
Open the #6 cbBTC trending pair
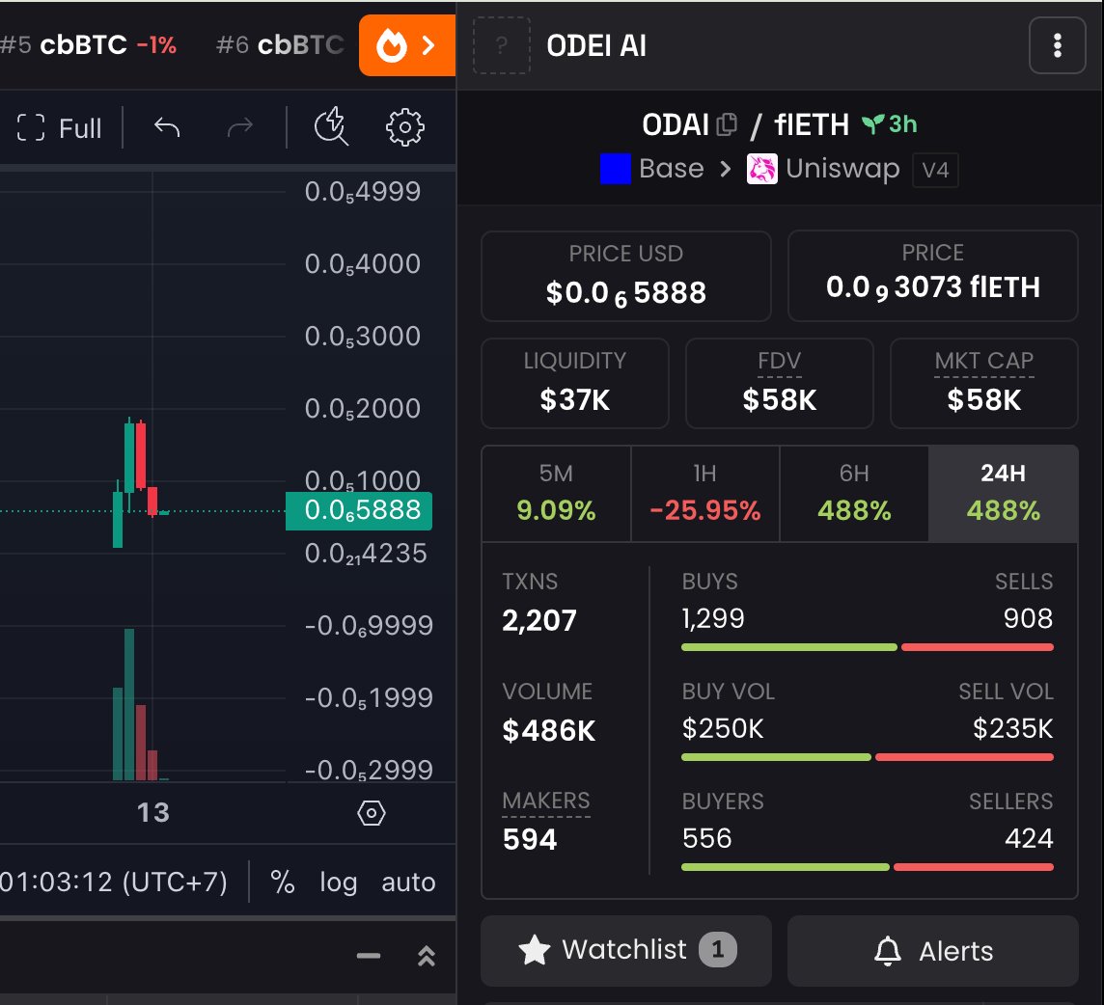tap(280, 45)
